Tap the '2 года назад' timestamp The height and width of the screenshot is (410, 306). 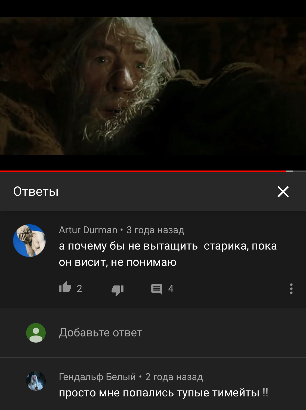click(x=174, y=377)
